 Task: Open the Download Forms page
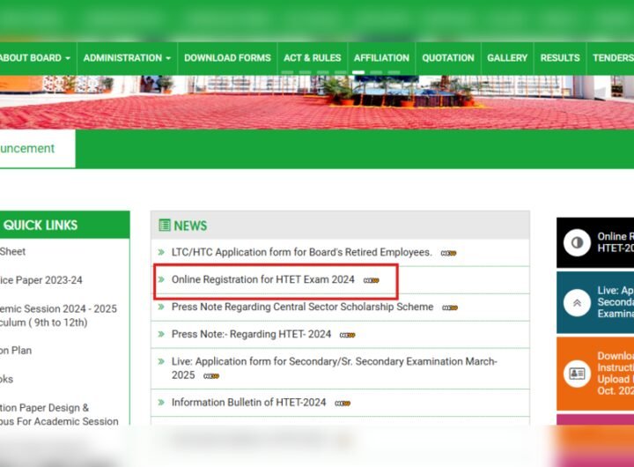(227, 58)
